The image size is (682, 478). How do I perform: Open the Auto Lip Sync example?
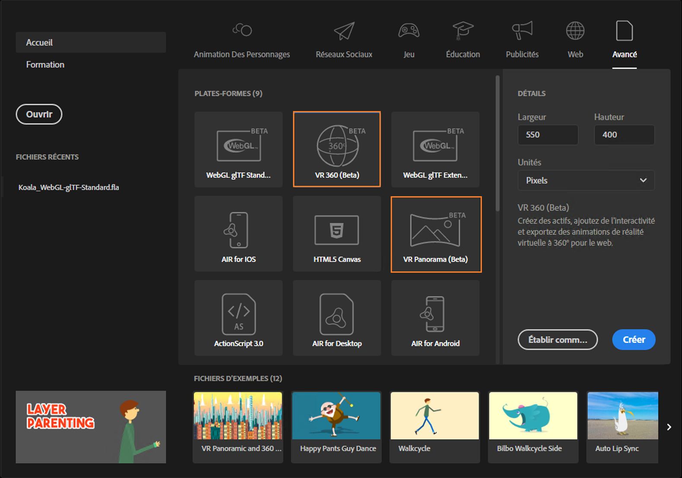(x=622, y=427)
